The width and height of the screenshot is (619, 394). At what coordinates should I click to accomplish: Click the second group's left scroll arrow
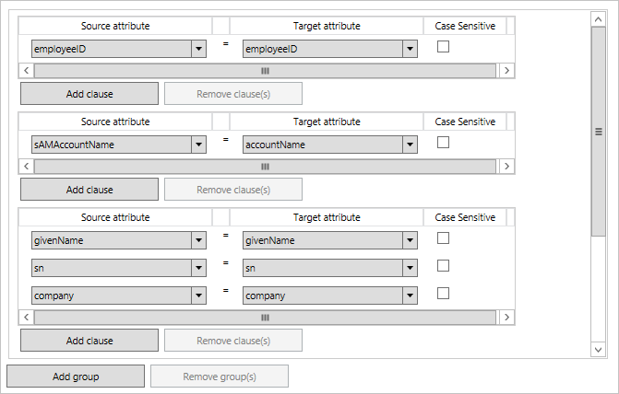point(27,167)
